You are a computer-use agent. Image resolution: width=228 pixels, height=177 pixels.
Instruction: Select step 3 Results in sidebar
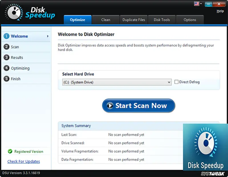pyautogui.click(x=26, y=58)
